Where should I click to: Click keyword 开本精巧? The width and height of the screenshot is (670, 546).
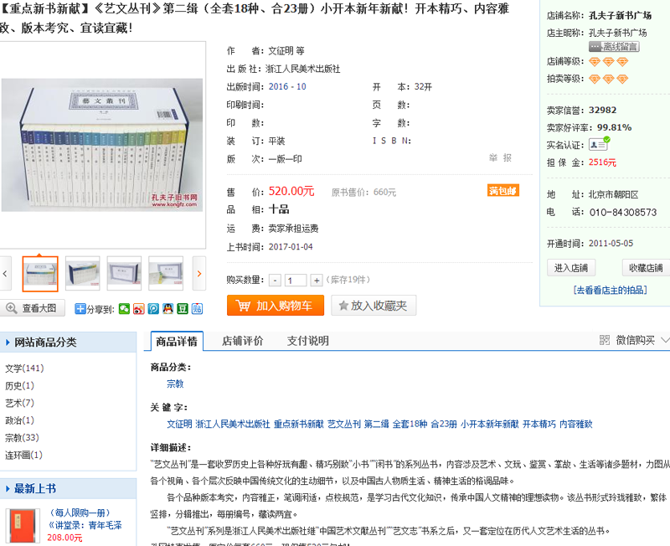[x=539, y=424]
